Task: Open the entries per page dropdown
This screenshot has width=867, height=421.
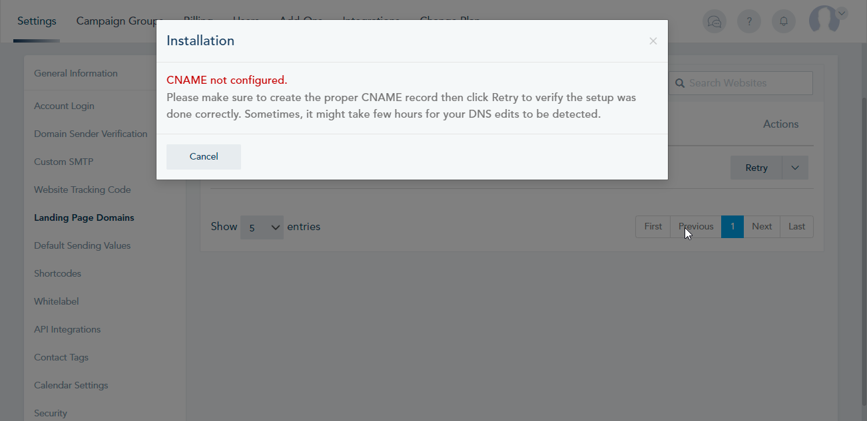Action: pyautogui.click(x=262, y=227)
